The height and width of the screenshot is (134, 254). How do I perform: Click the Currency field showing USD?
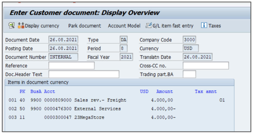[x=190, y=48]
